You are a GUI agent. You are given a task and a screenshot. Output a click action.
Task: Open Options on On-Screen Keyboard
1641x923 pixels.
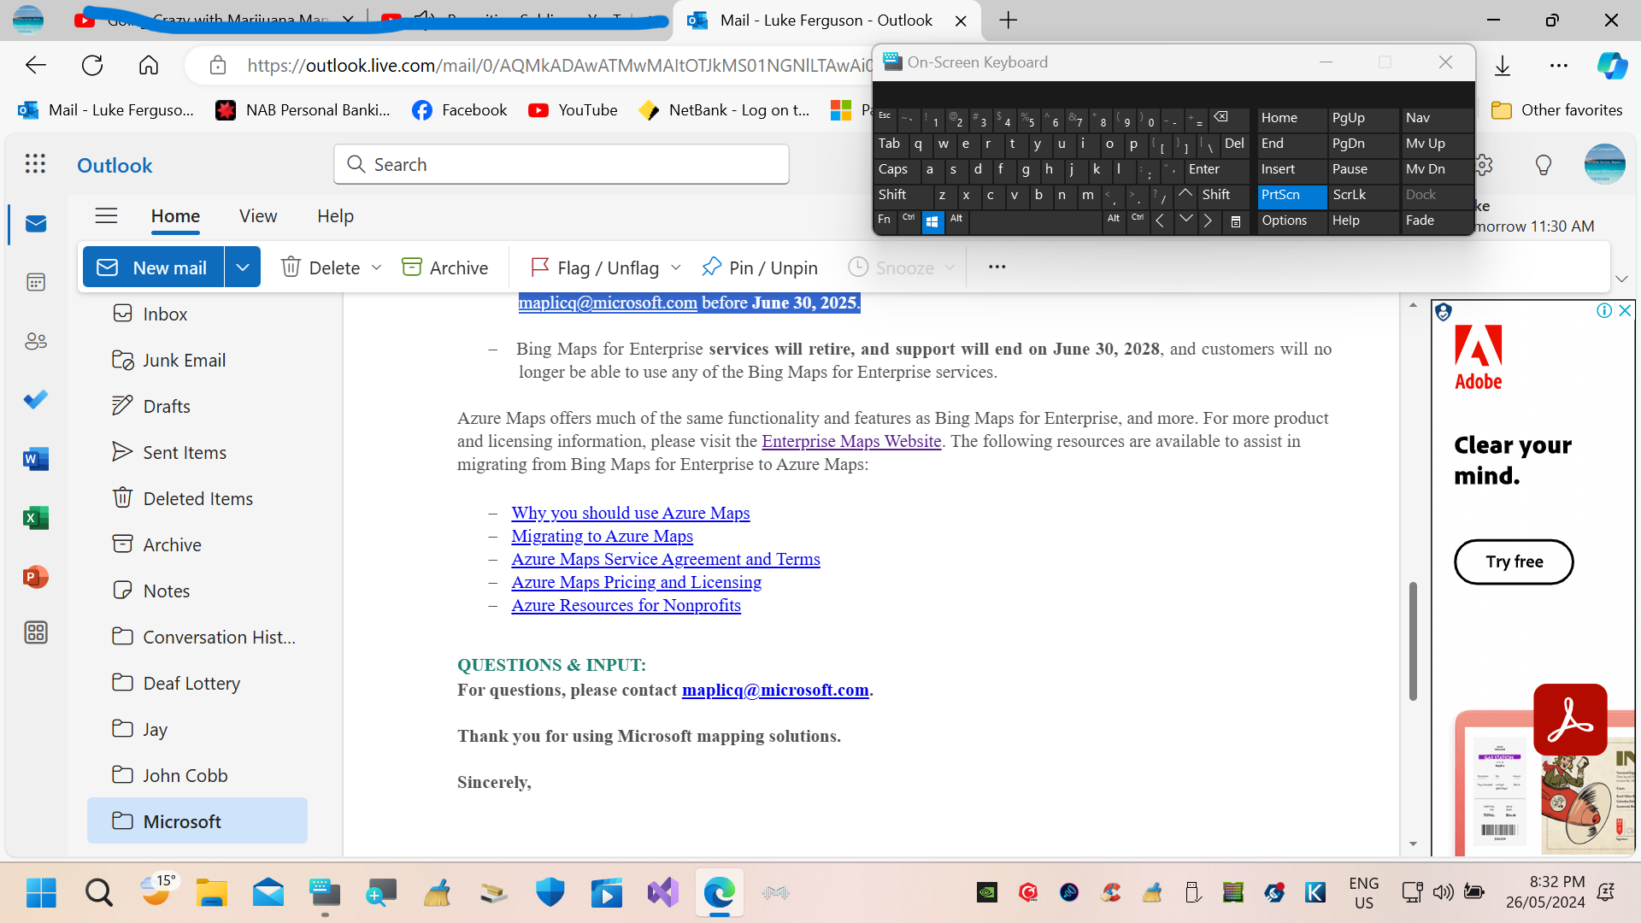coord(1291,220)
